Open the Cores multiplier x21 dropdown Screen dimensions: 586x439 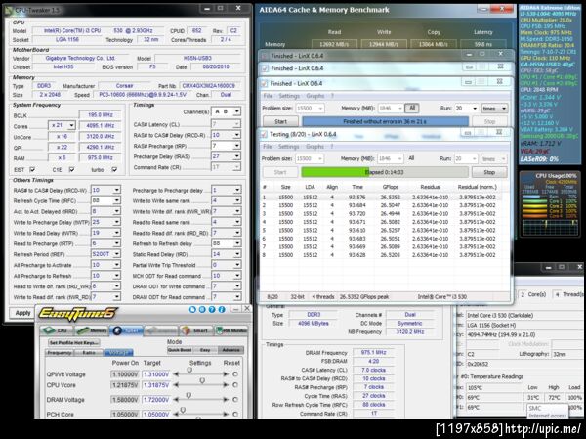71,125
